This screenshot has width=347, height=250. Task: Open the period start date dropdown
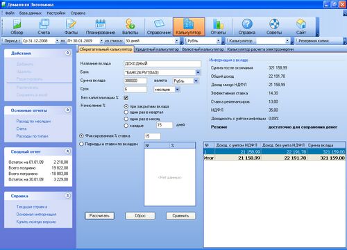click(x=57, y=41)
